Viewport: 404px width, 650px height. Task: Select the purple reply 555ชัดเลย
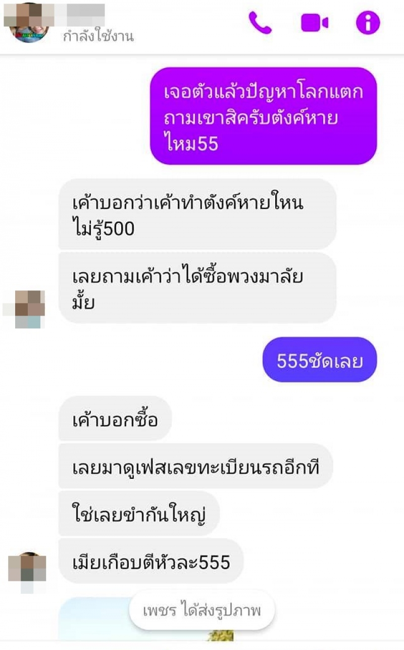[320, 360]
